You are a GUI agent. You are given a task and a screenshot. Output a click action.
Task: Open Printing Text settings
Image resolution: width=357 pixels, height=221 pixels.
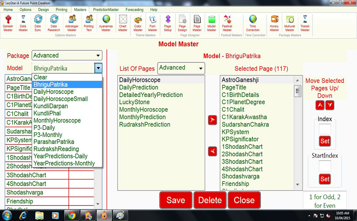click(89, 23)
